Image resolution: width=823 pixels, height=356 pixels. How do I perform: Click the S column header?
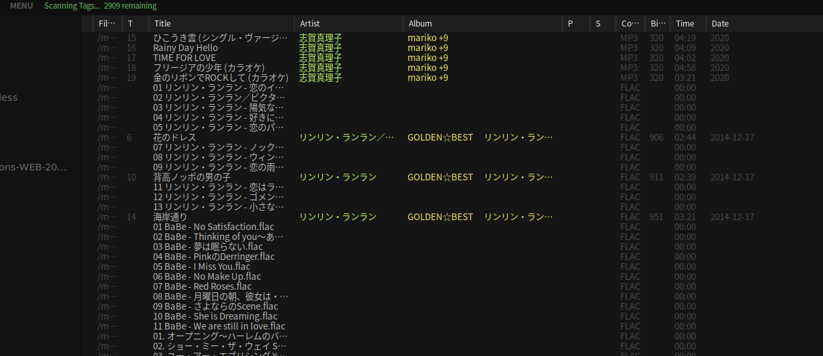point(602,24)
